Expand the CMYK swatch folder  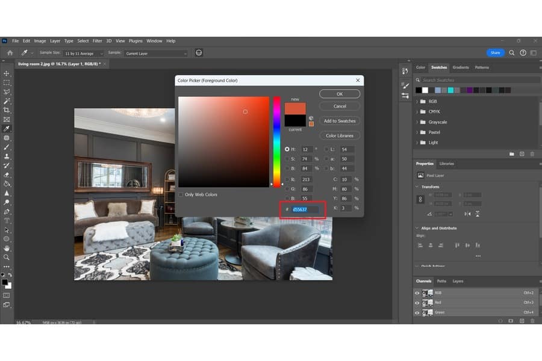coord(417,111)
